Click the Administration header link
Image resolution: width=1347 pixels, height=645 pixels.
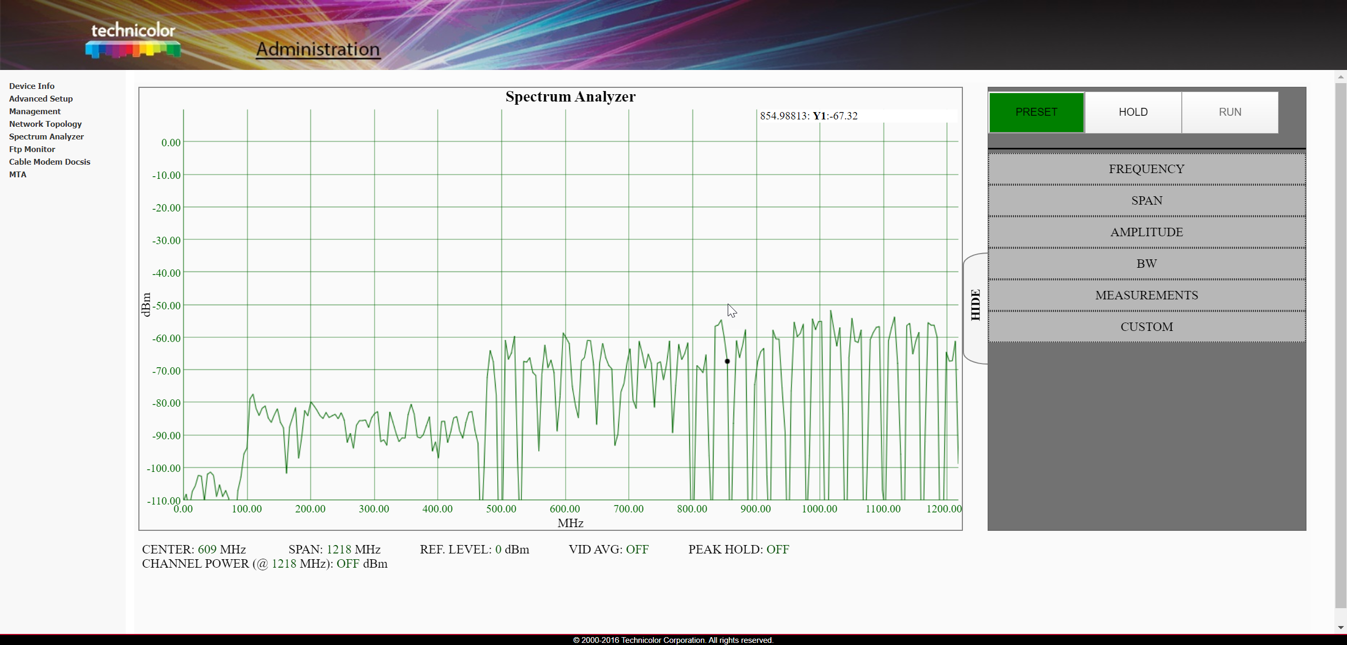pos(318,49)
